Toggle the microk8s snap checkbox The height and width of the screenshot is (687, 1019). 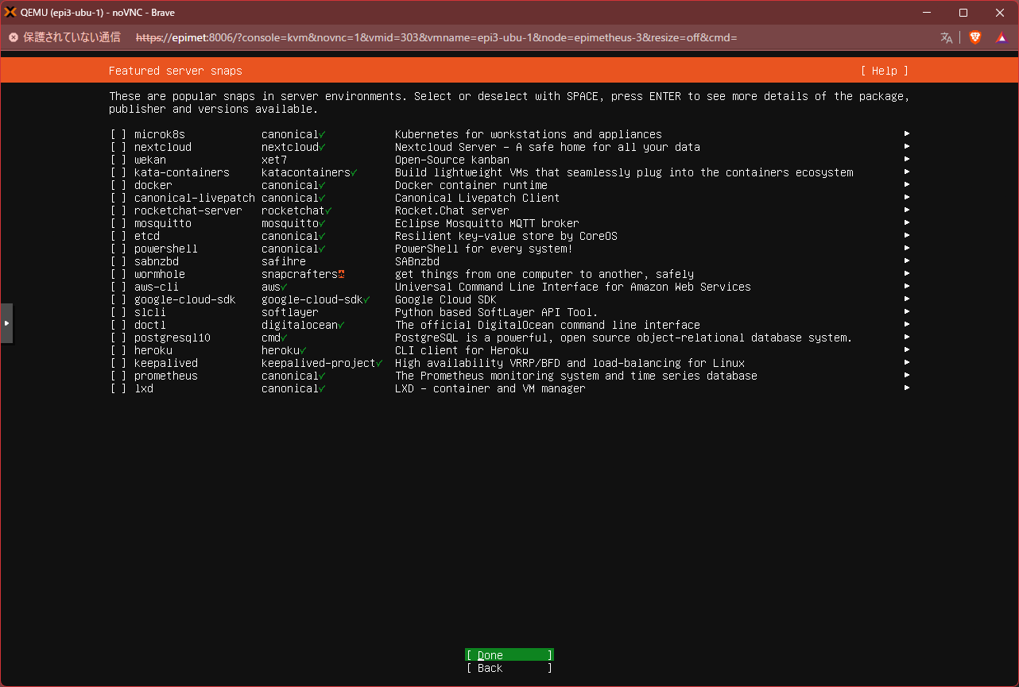tap(118, 134)
